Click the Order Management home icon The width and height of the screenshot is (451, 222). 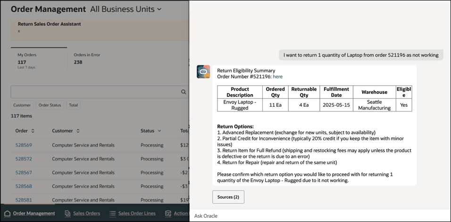7,214
